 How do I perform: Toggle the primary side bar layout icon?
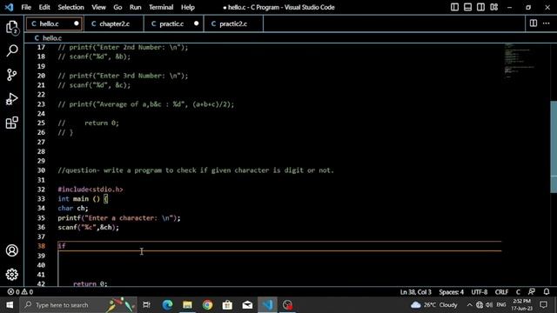[x=454, y=7]
